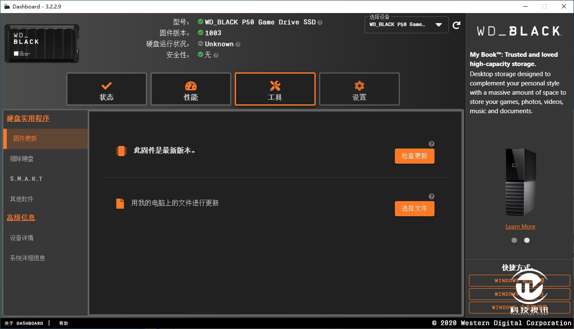Expand the 高级信息 section header
Image resolution: width=574 pixels, height=329 pixels.
pos(21,218)
